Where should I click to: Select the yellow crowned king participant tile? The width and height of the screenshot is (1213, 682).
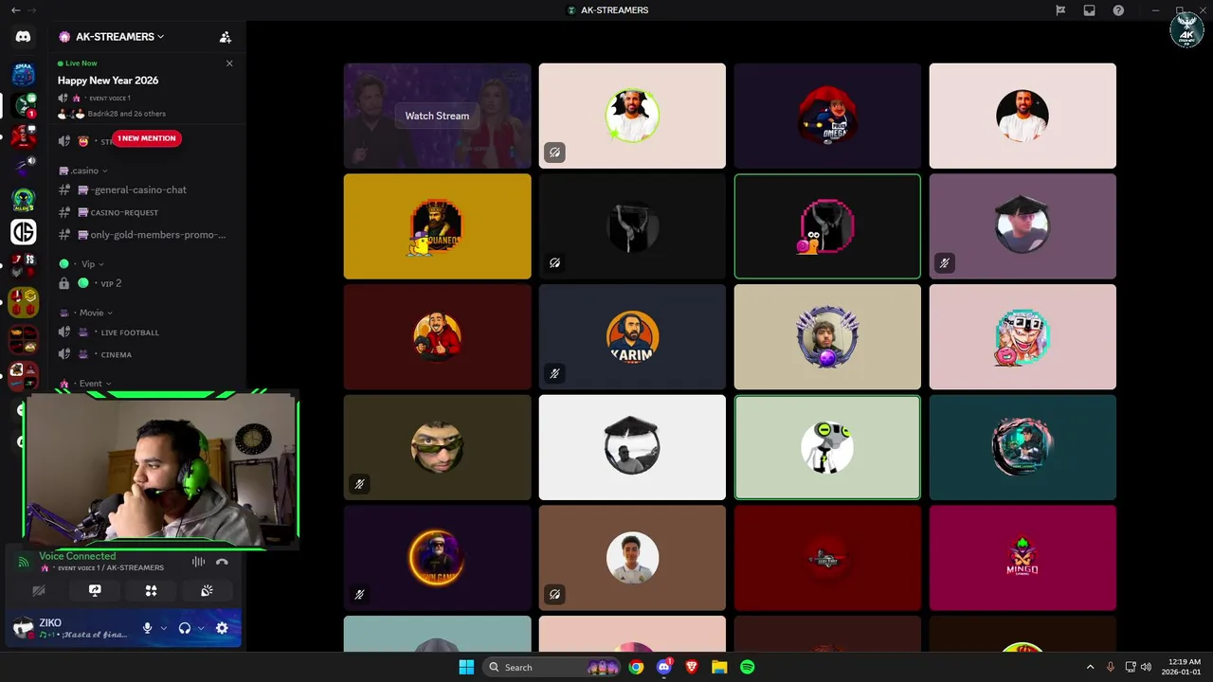[x=437, y=226]
